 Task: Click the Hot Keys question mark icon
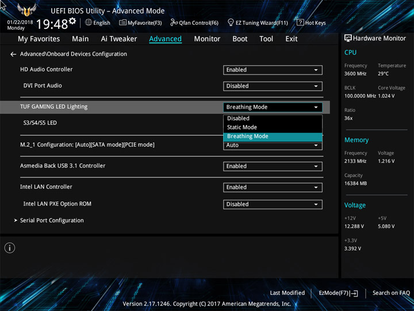(x=300, y=22)
